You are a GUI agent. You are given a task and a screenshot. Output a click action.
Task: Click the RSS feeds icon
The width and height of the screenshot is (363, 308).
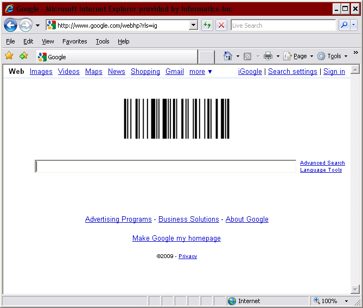(x=247, y=56)
